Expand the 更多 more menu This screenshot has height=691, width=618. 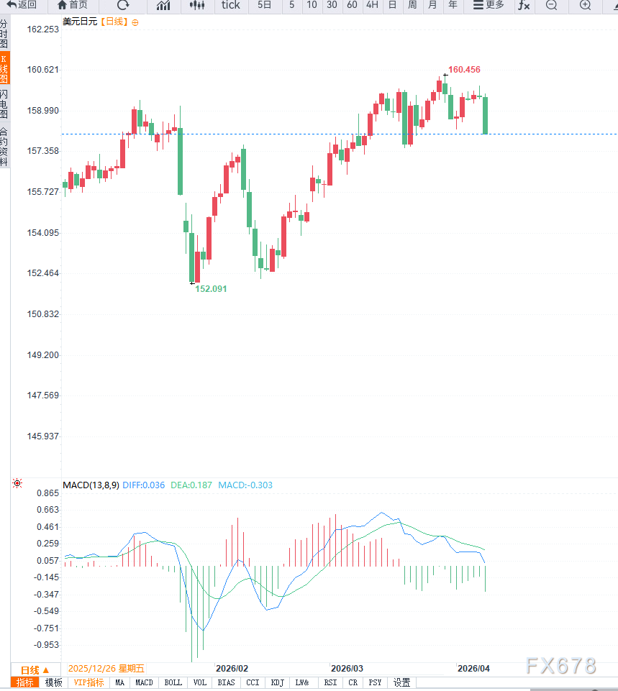coord(489,5)
